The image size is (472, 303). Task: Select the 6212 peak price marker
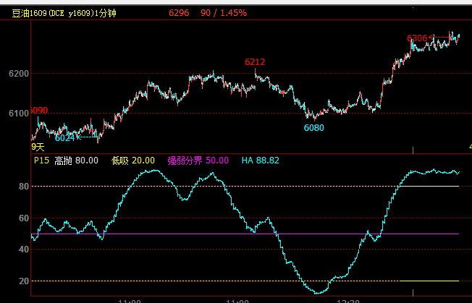click(255, 62)
